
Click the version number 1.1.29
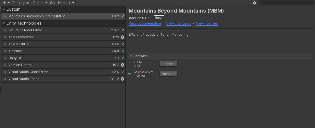(x=114, y=37)
